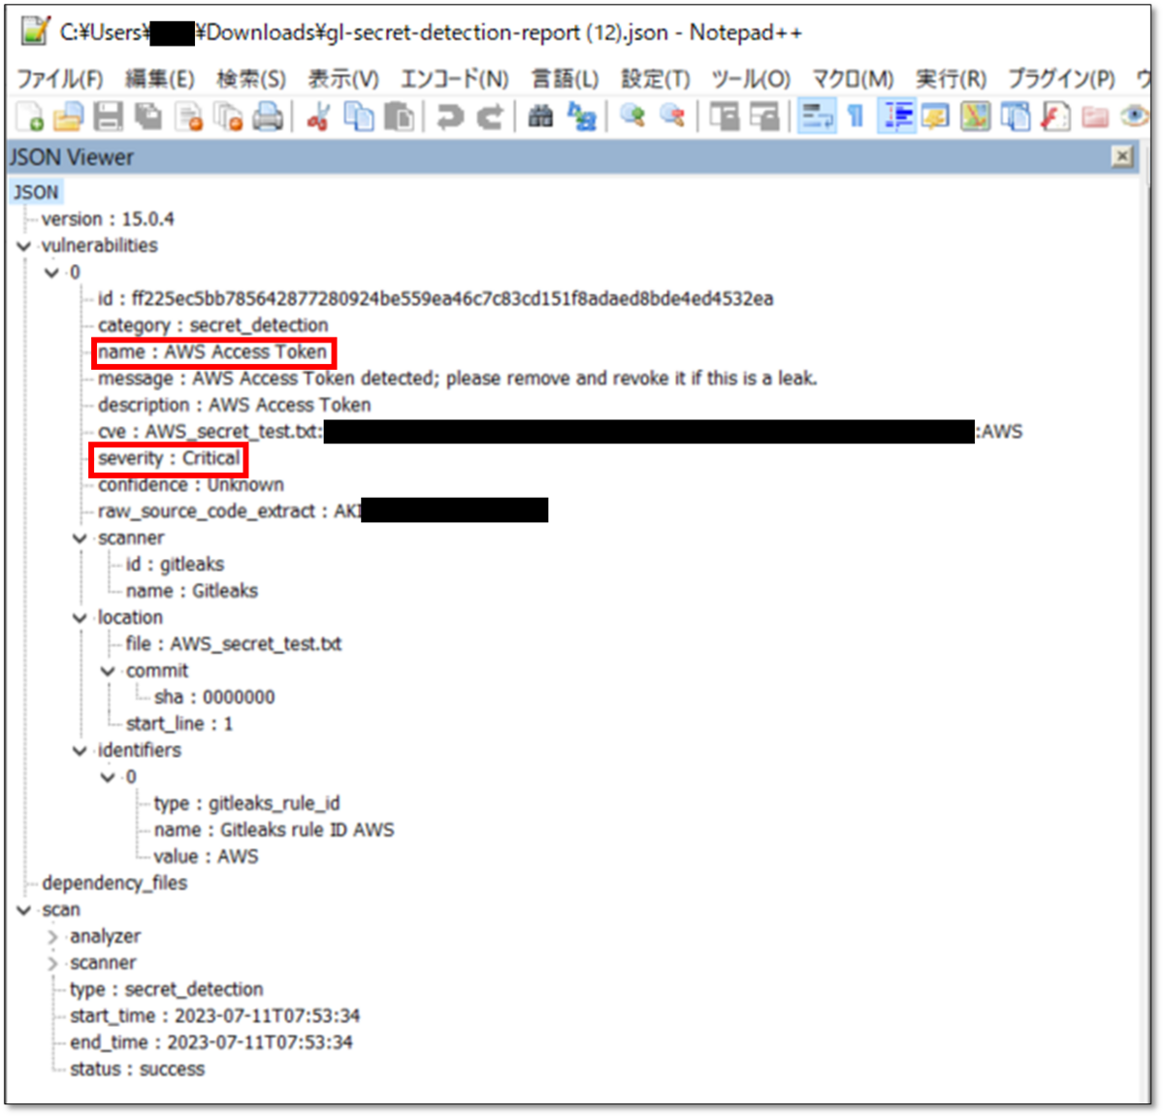The image size is (1164, 1117).
Task: Collapse the vulnerabilities node
Action: click(x=24, y=246)
